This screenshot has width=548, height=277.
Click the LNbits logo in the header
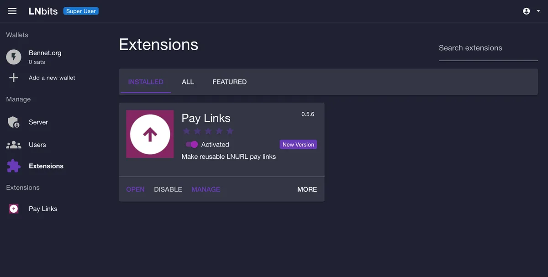(43, 11)
